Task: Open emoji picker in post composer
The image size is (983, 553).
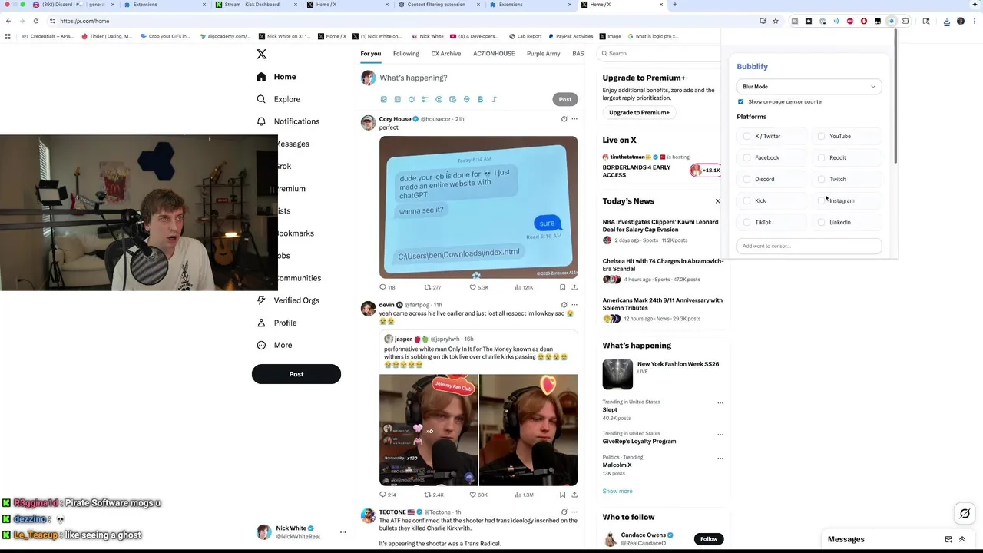Action: coord(439,99)
